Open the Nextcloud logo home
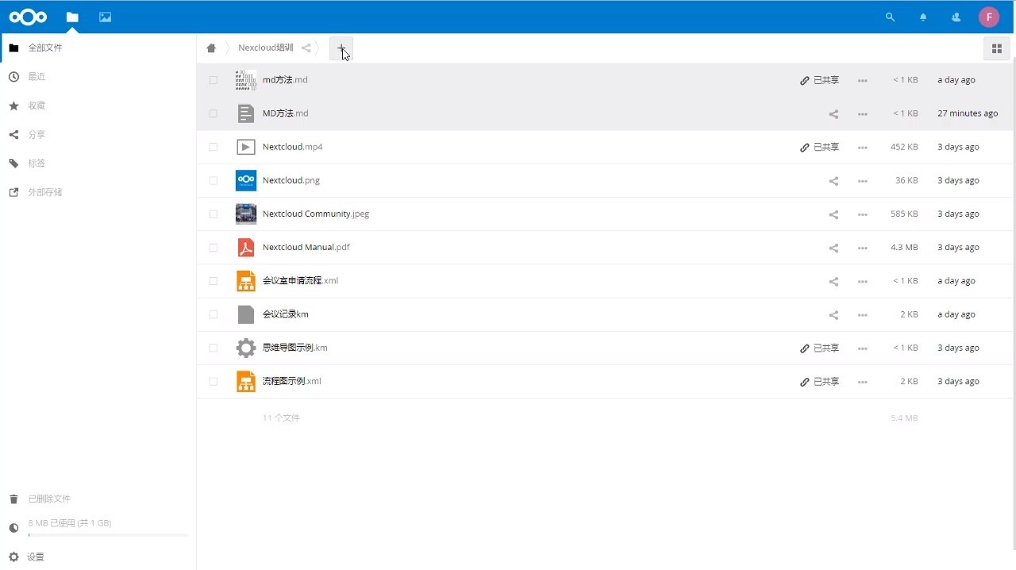The image size is (1016, 570). (28, 17)
